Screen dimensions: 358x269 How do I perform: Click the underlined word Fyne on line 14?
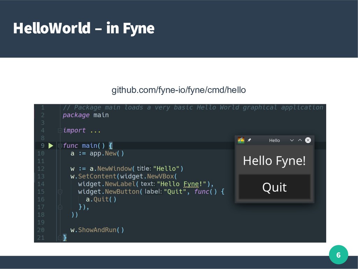[191, 184]
